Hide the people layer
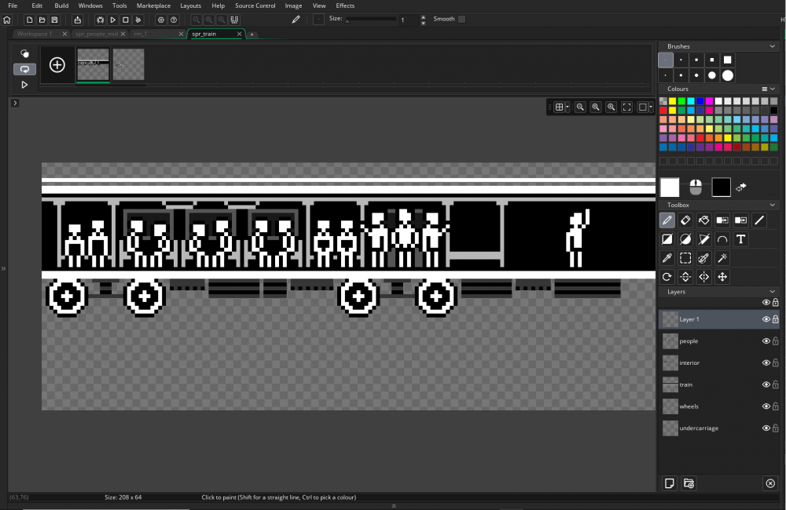786x510 pixels. (x=766, y=341)
